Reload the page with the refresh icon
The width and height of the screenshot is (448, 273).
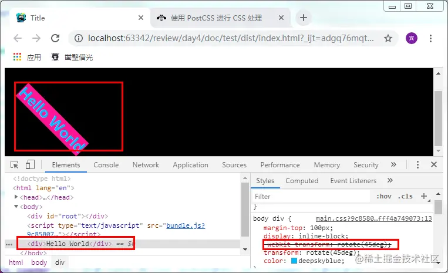point(55,38)
